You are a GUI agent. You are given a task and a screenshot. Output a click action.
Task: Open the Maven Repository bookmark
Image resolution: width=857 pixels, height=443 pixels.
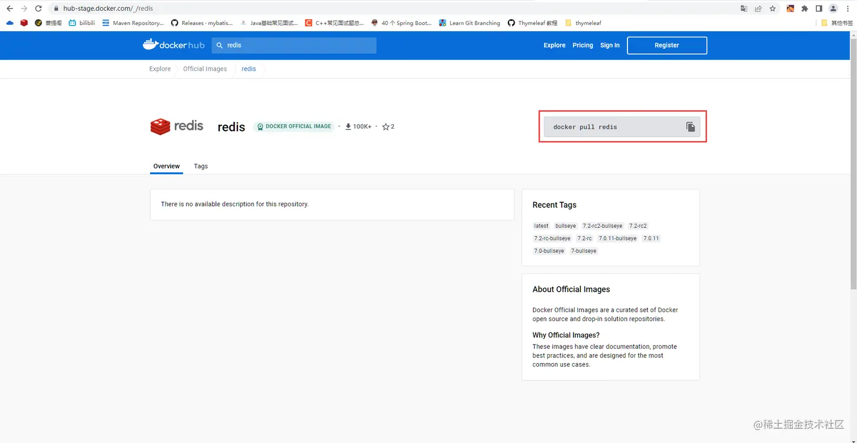pos(133,23)
